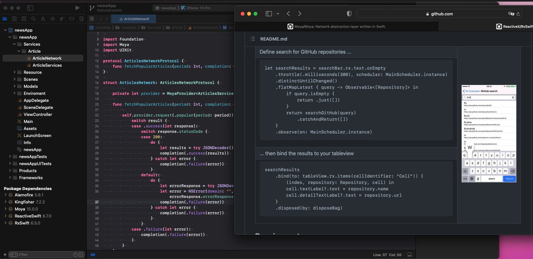Go back in Safari
Viewport: 533px width, 259px height.
tap(288, 14)
